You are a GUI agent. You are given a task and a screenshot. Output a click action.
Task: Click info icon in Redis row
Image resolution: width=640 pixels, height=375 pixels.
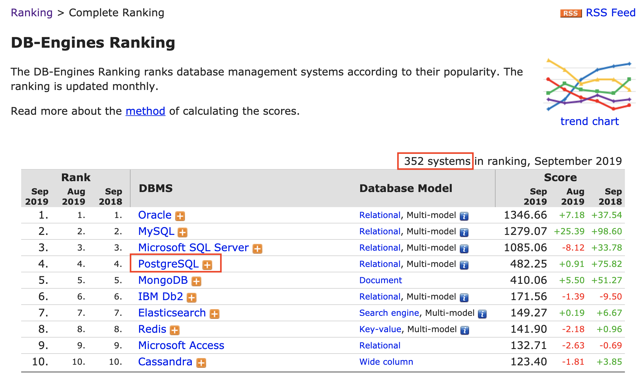point(465,330)
